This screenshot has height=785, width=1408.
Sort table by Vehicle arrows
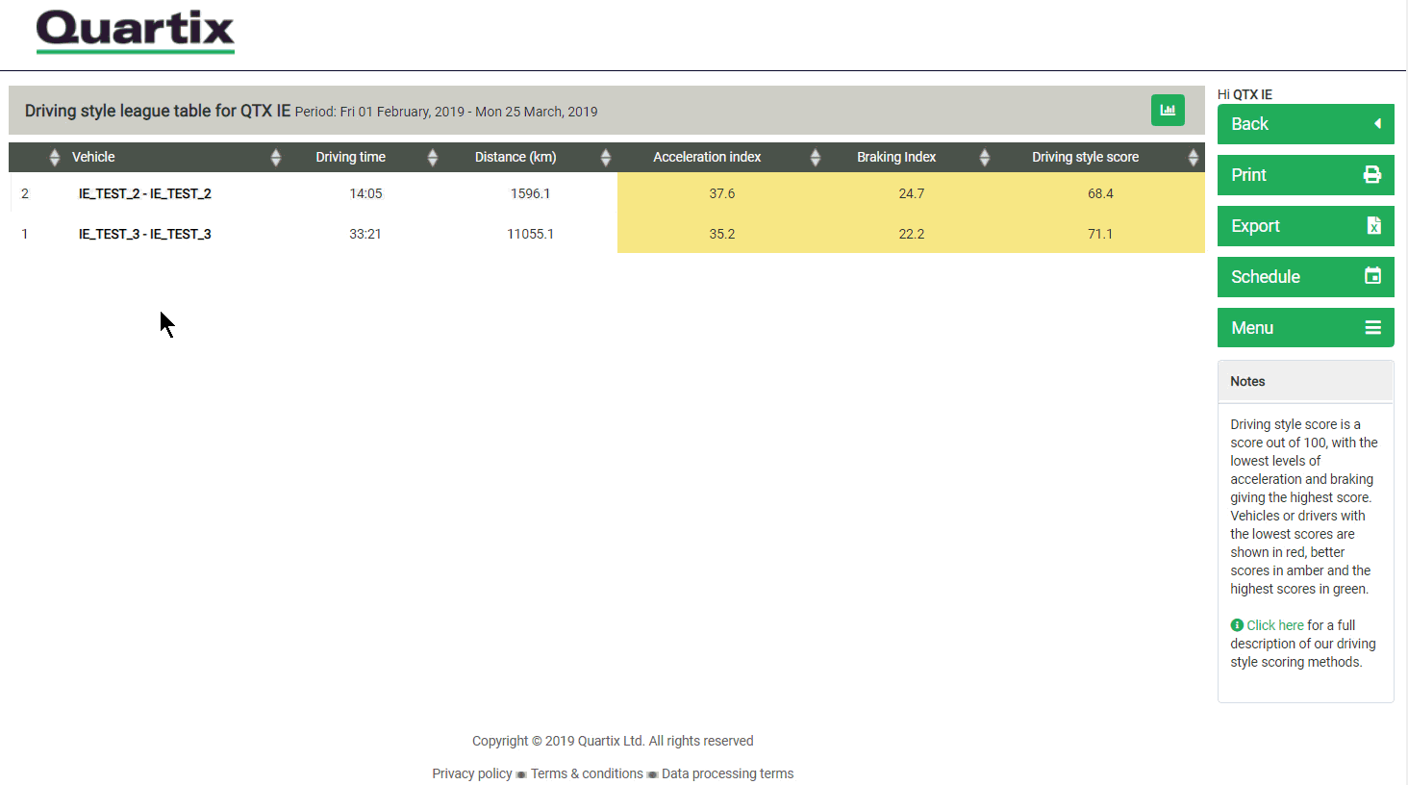[x=276, y=158]
